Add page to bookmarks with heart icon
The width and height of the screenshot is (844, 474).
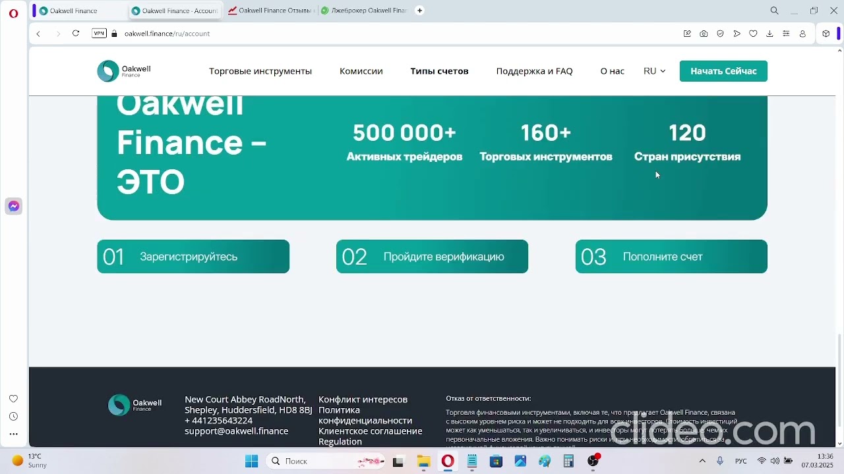753,34
